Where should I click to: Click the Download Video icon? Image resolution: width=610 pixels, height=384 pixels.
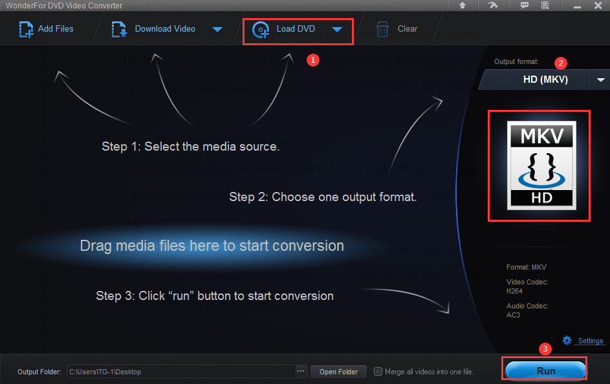(119, 29)
